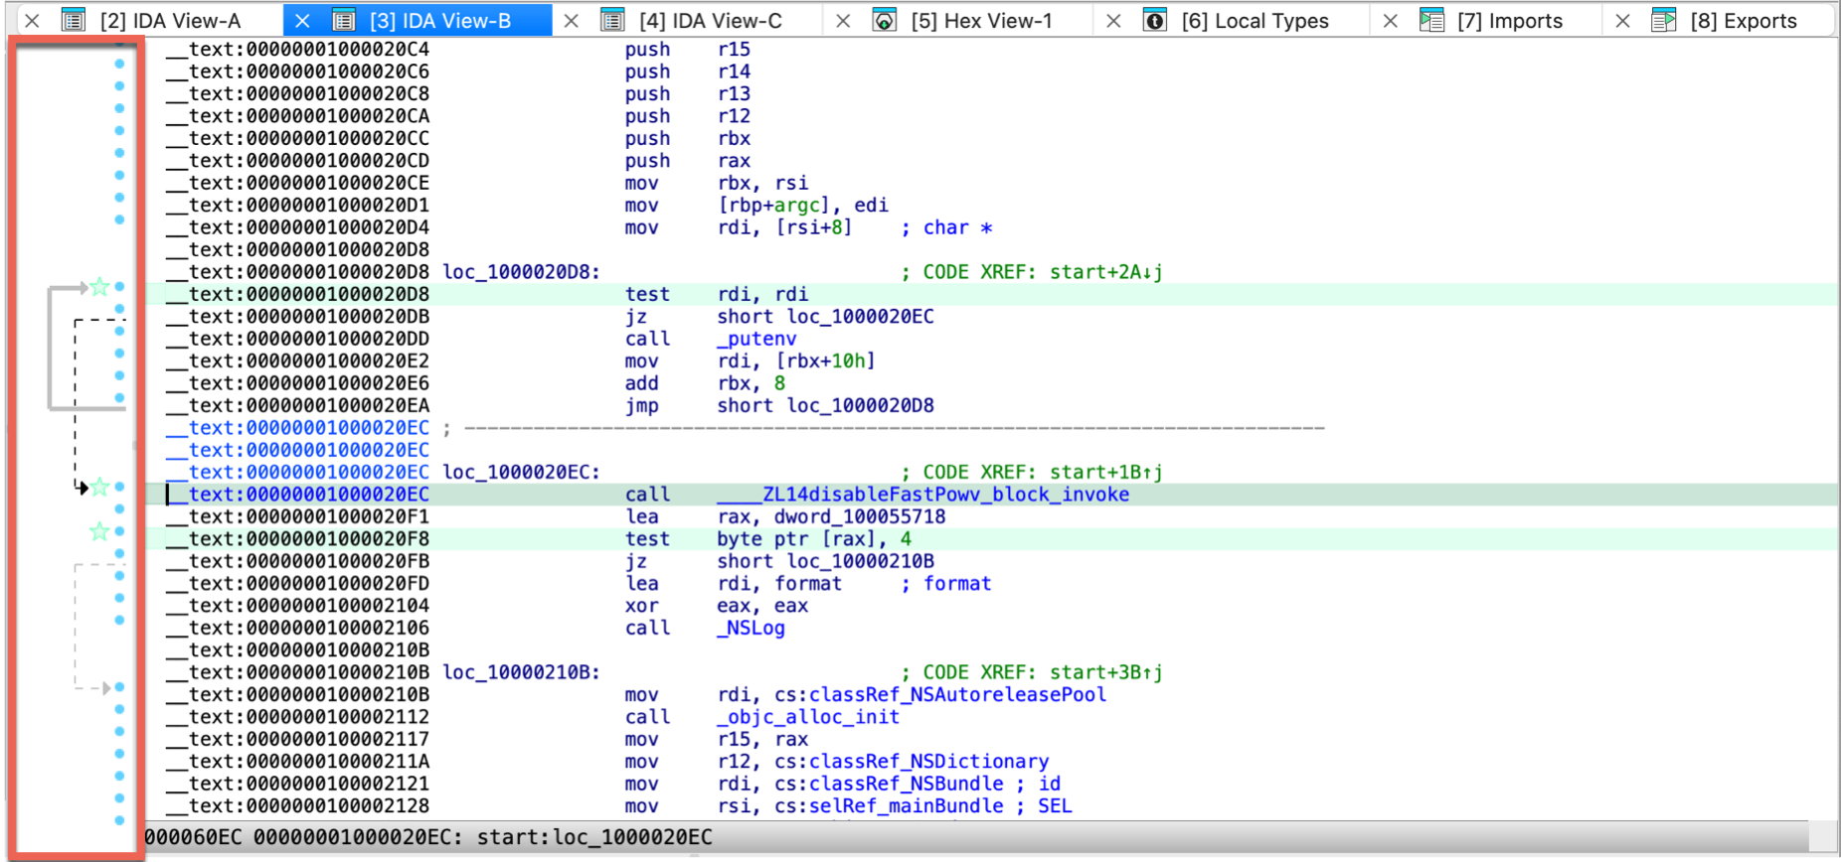Toggle breakpoint dot on call _putenv line
This screenshot has width=1841, height=862.
pyautogui.click(x=119, y=332)
